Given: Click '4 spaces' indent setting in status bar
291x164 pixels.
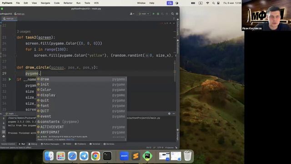Looking at the screenshot, I should (x=169, y=148).
